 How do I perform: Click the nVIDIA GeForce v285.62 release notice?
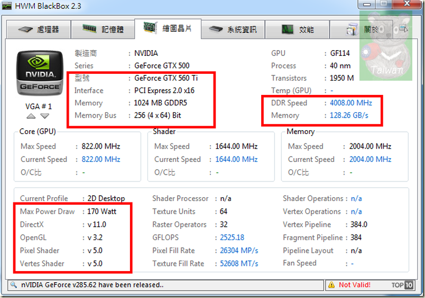(92, 285)
